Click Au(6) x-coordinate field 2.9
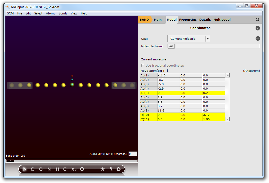 (169, 97)
